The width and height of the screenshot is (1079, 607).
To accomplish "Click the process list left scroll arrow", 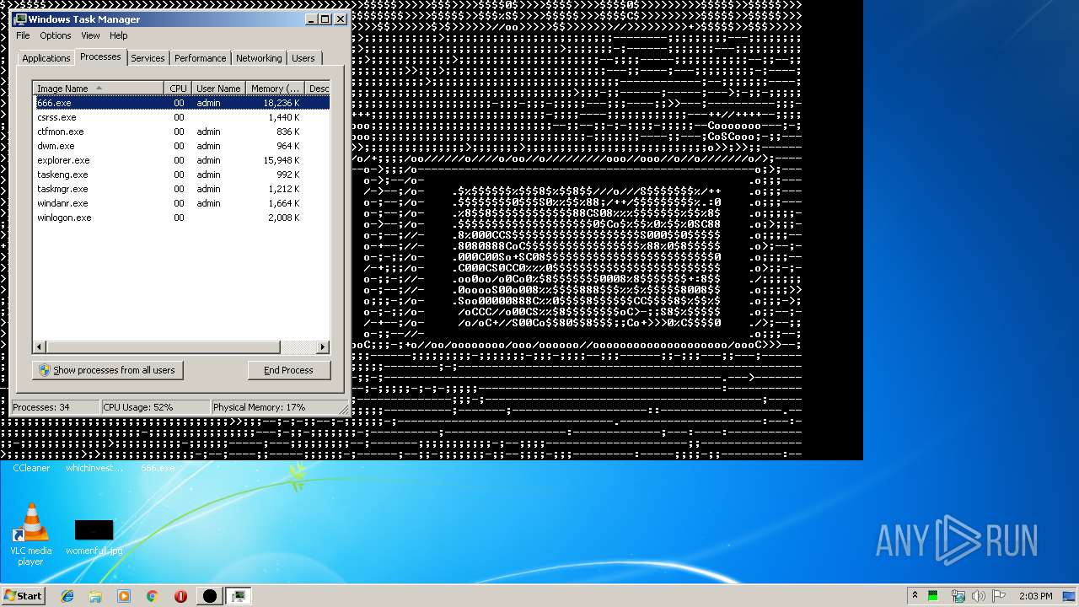I will point(40,347).
